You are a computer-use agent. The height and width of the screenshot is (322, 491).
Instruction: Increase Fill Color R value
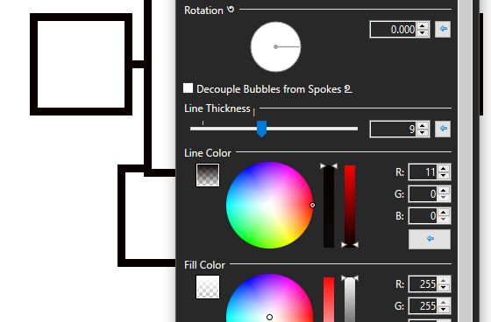(x=444, y=281)
